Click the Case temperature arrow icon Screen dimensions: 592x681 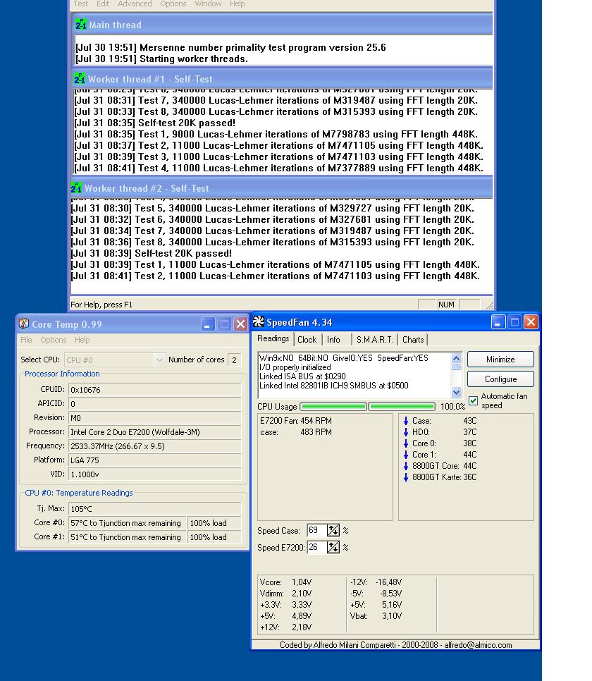tap(406, 421)
